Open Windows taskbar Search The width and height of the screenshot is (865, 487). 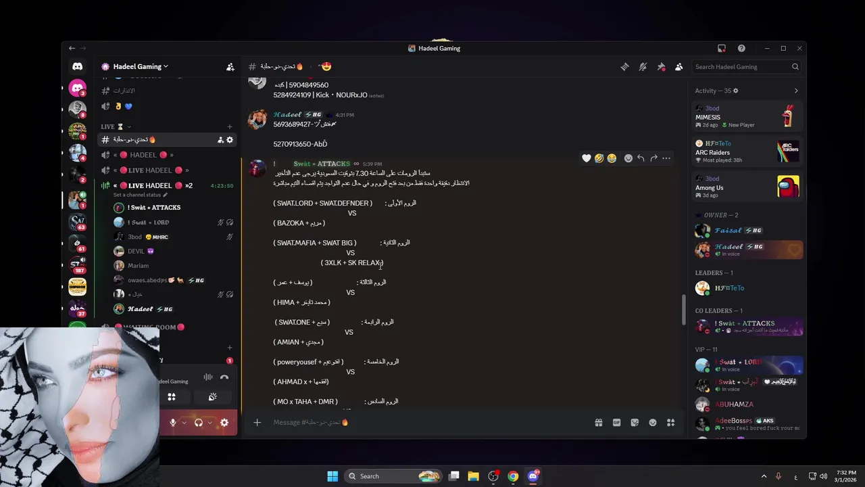(392, 476)
